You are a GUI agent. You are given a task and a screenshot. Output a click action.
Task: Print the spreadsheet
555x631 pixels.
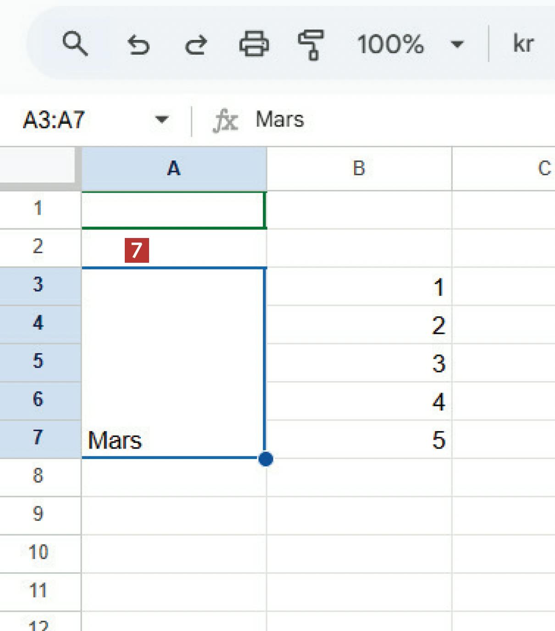pyautogui.click(x=254, y=44)
